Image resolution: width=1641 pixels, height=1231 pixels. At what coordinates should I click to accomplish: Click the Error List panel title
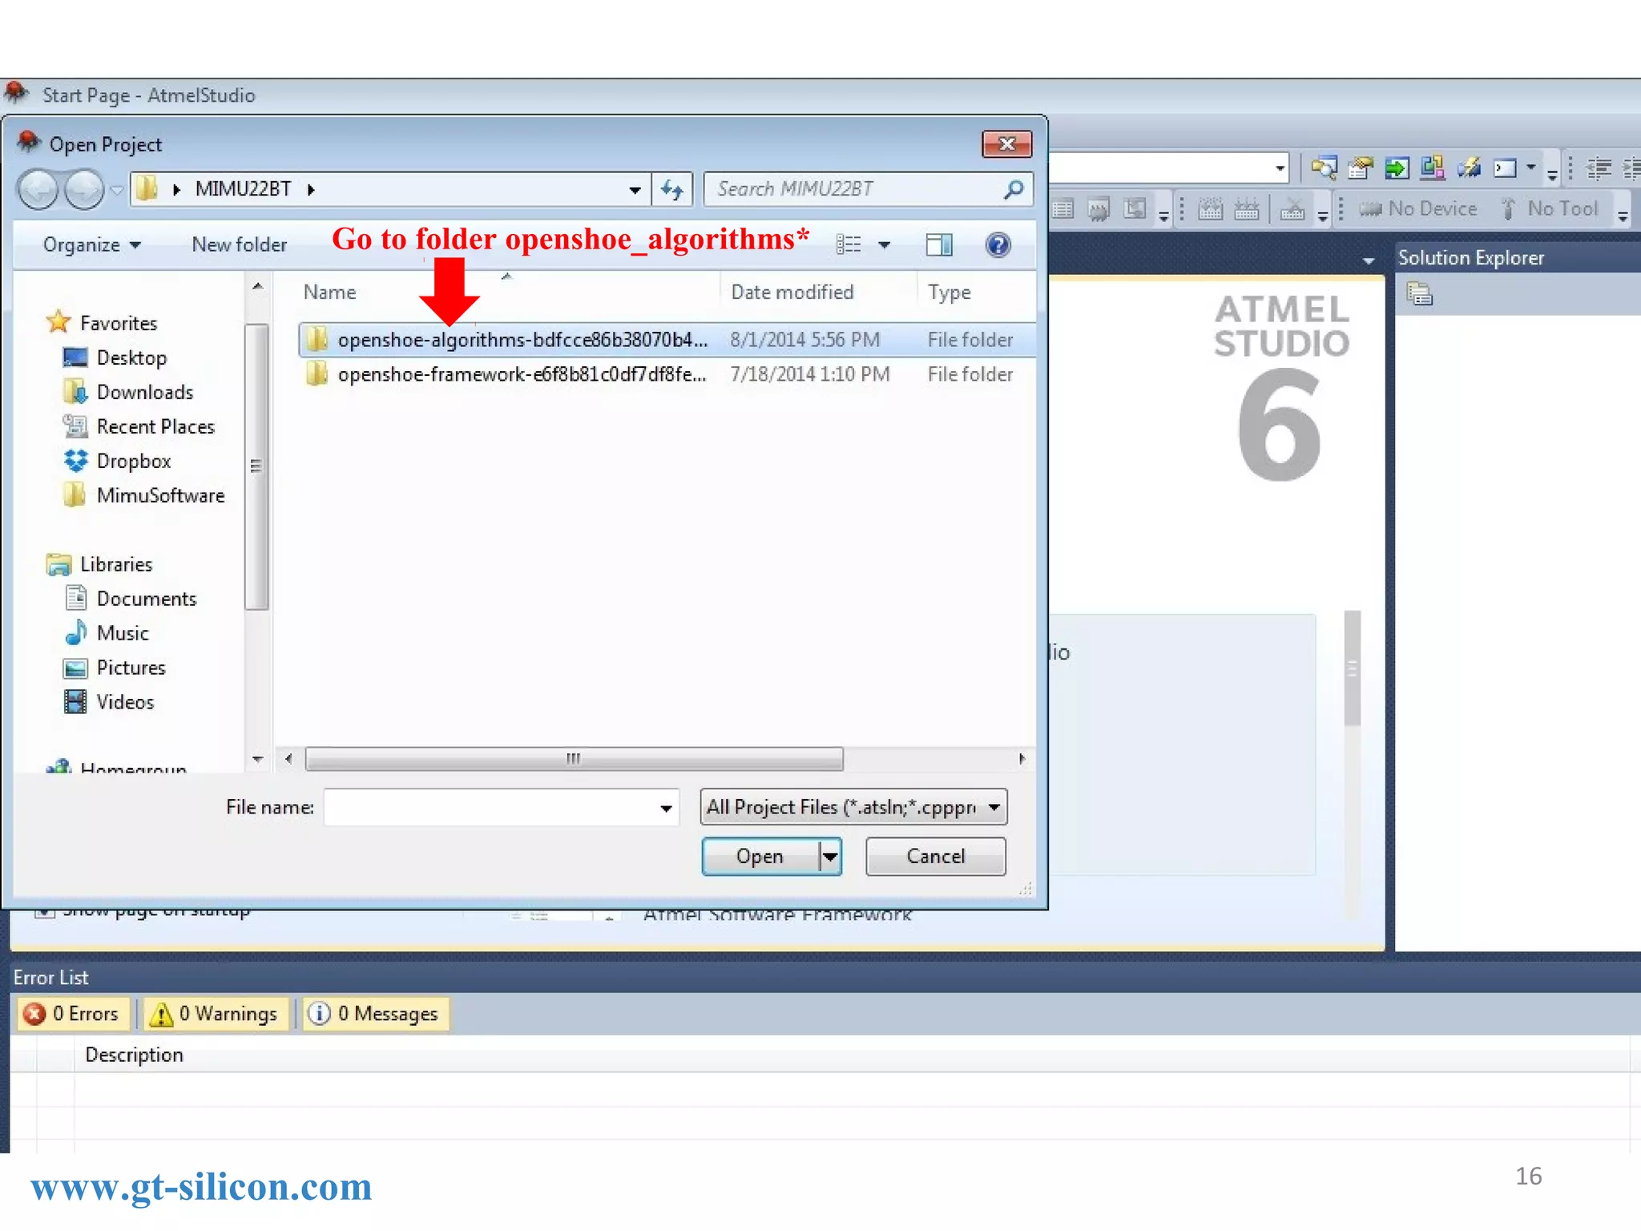tap(50, 978)
